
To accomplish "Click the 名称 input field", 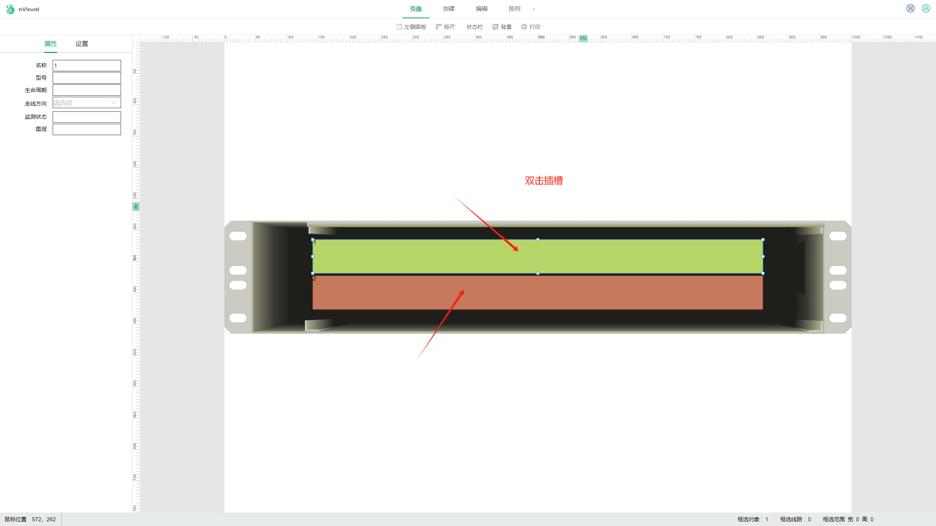I will pos(87,66).
